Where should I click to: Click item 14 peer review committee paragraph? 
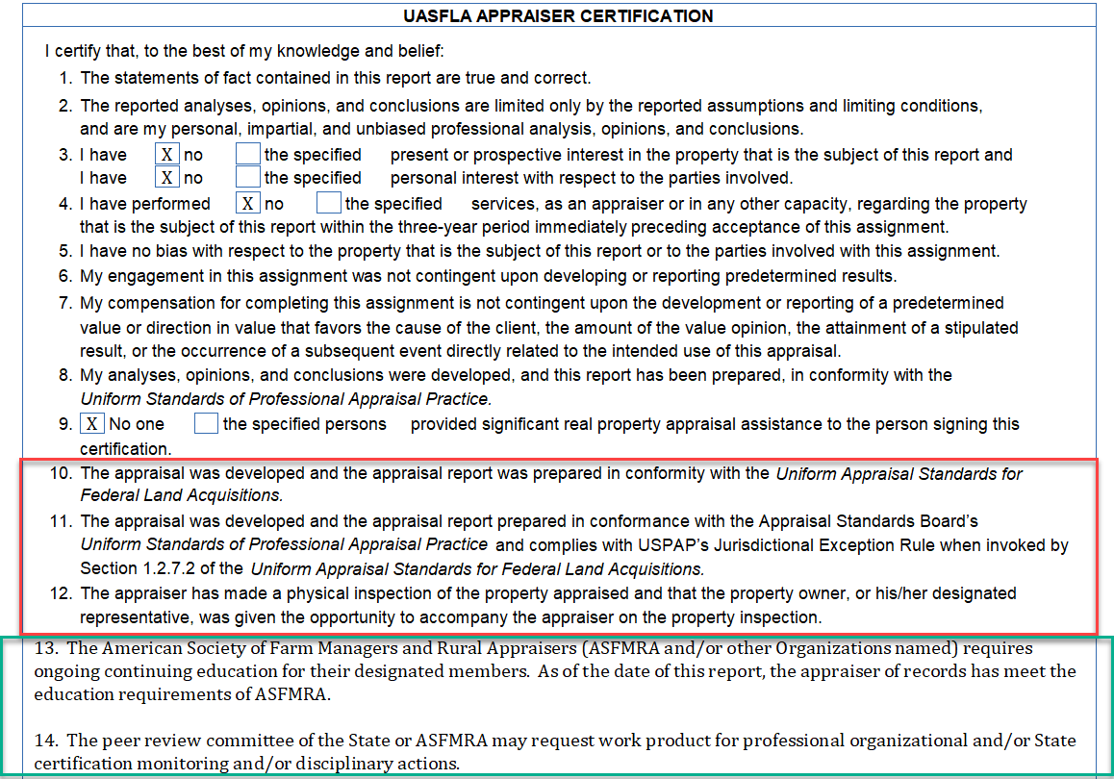point(555,752)
